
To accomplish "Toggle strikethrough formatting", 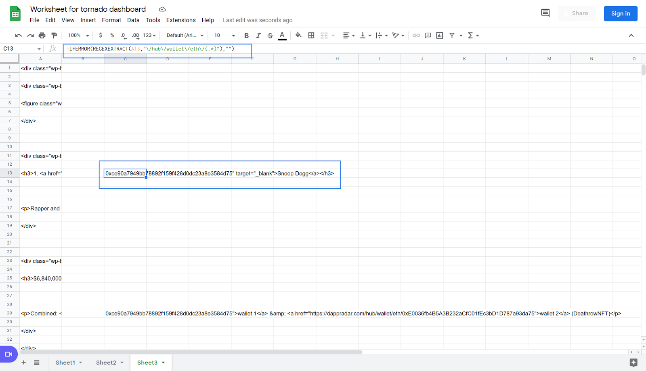I will coord(270,36).
